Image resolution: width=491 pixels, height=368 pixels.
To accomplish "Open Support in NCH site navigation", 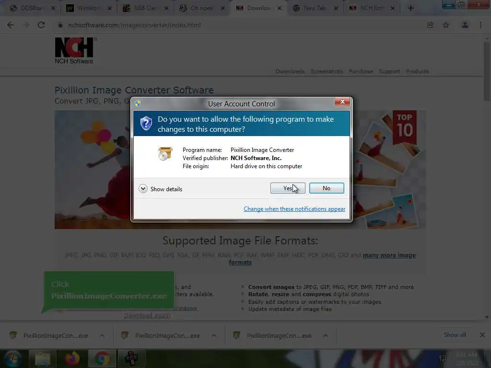I will pos(389,71).
